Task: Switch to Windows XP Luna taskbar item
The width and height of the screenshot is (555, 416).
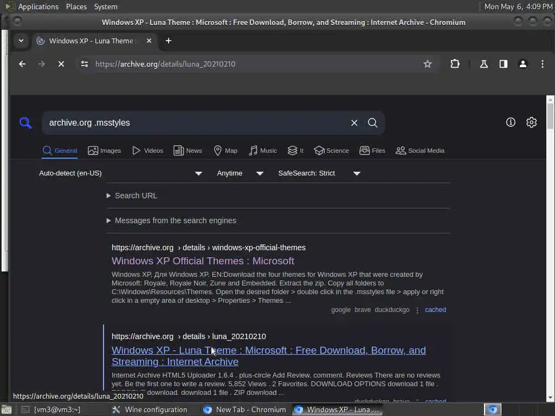Action: click(337, 409)
